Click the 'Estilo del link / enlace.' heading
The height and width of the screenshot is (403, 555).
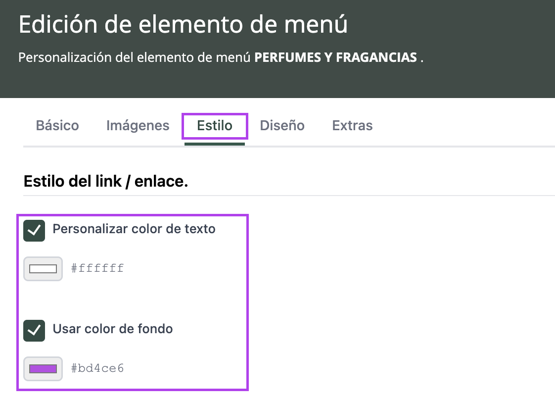[x=106, y=182]
